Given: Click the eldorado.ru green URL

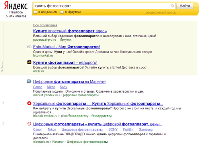Looking at the screenshot, I should coord(41,142).
